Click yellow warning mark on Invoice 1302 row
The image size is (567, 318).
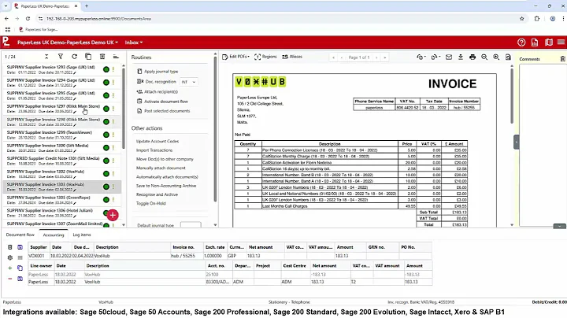(113, 173)
